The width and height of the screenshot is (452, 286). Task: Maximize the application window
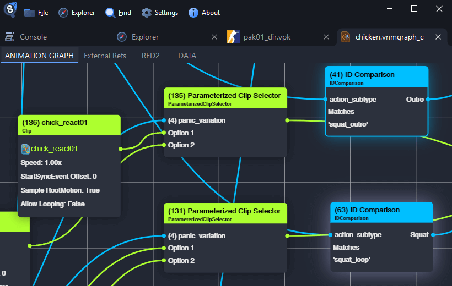click(x=414, y=9)
